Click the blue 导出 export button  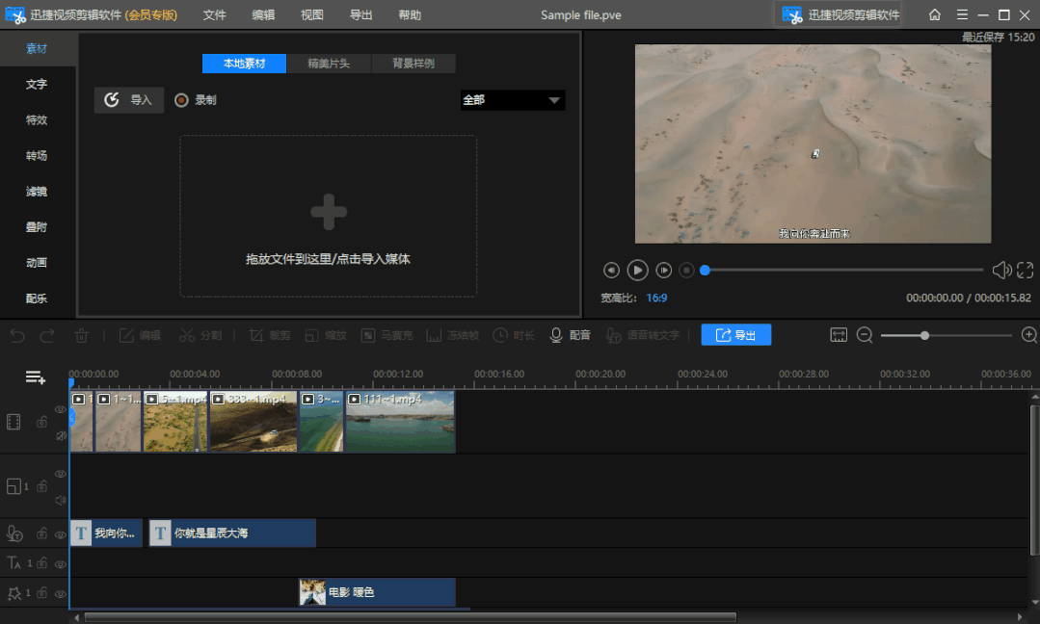735,335
